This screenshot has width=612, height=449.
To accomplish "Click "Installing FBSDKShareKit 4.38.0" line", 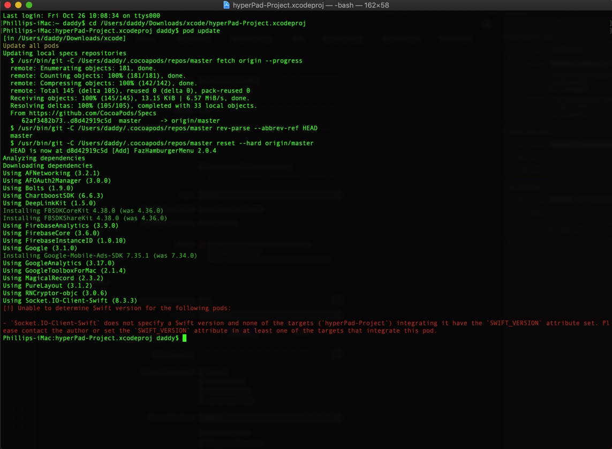I will point(85,218).
